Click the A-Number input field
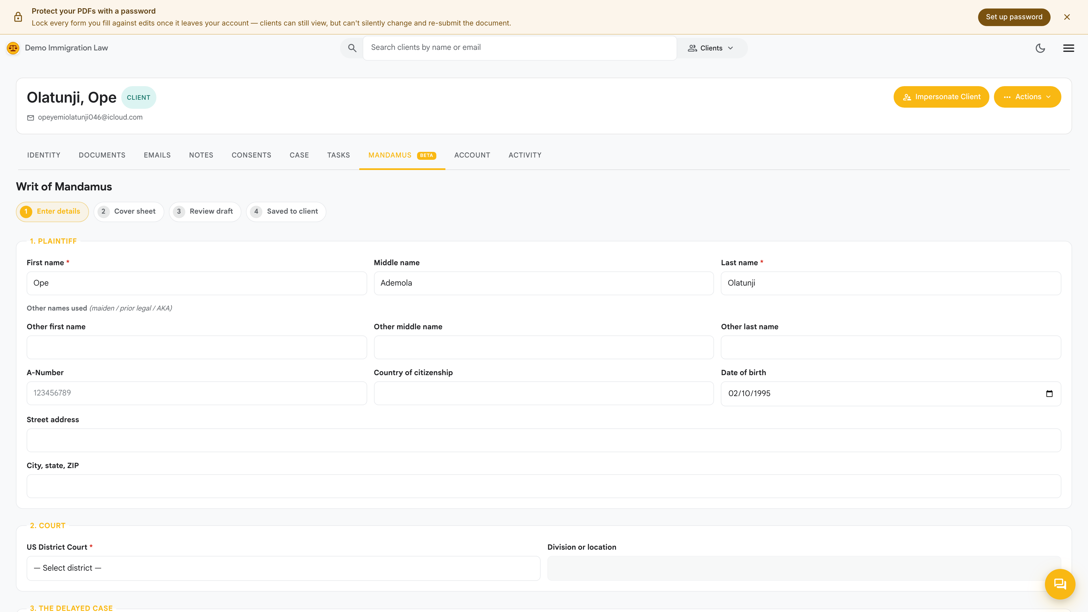Screen dimensions: 1088x612 click(x=196, y=393)
